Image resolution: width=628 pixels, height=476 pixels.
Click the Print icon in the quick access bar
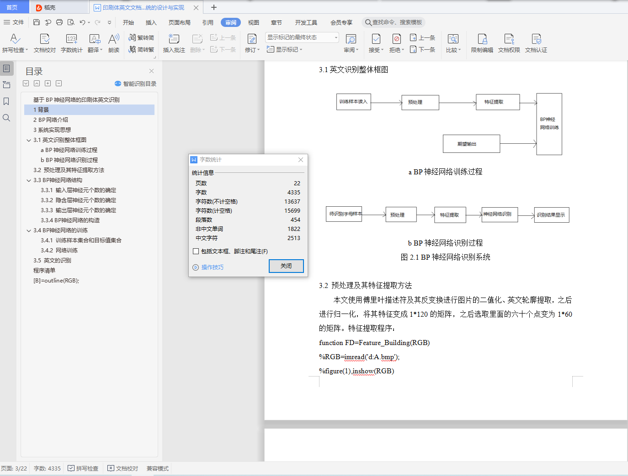point(59,22)
